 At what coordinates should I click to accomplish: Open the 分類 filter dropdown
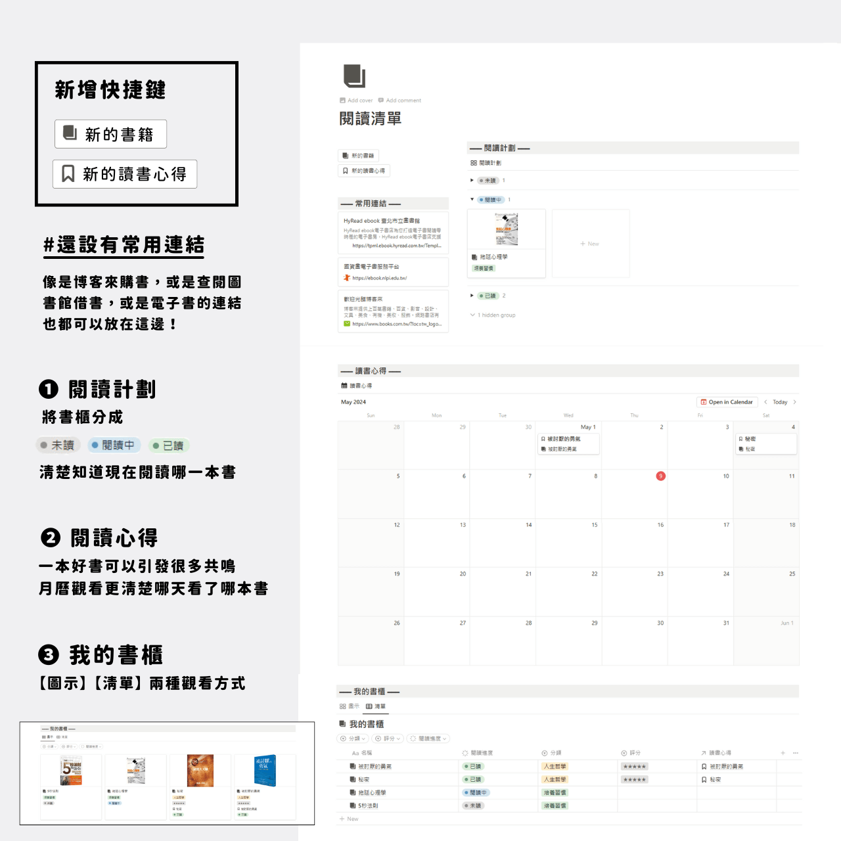point(353,739)
